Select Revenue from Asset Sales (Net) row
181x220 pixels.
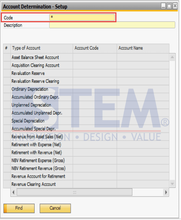click(x=86, y=137)
